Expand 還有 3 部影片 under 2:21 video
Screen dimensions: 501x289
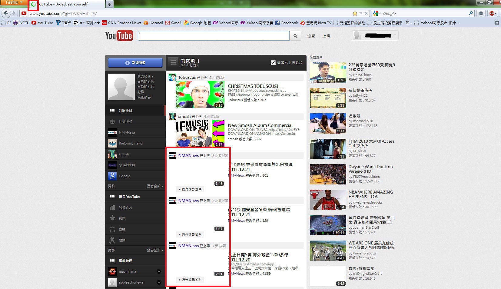190,280
